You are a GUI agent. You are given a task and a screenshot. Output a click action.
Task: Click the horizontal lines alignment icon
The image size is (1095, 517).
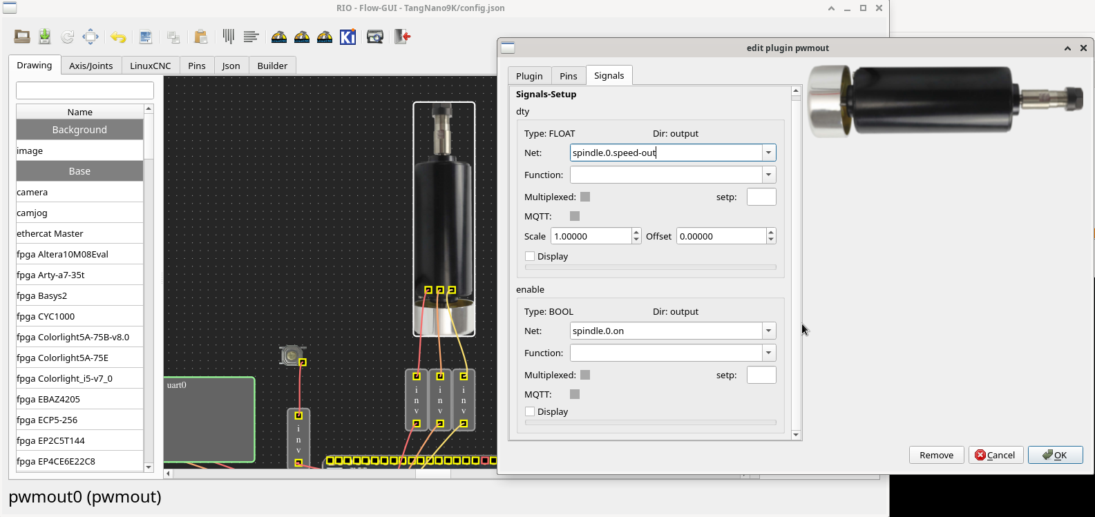click(x=251, y=37)
